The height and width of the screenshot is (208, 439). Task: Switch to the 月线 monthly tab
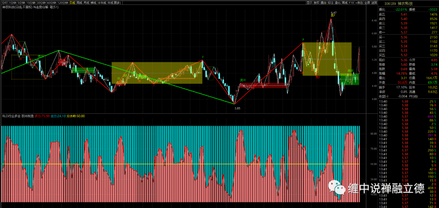[86, 3]
